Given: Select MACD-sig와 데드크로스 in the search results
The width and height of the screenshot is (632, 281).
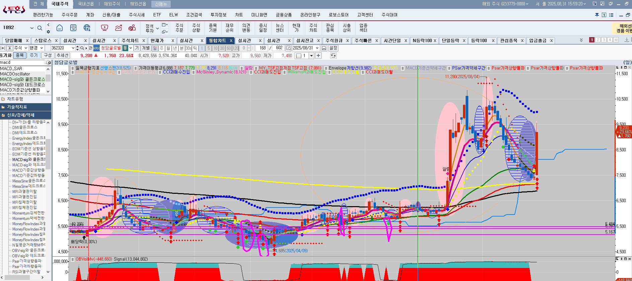Looking at the screenshot, I should (22, 85).
